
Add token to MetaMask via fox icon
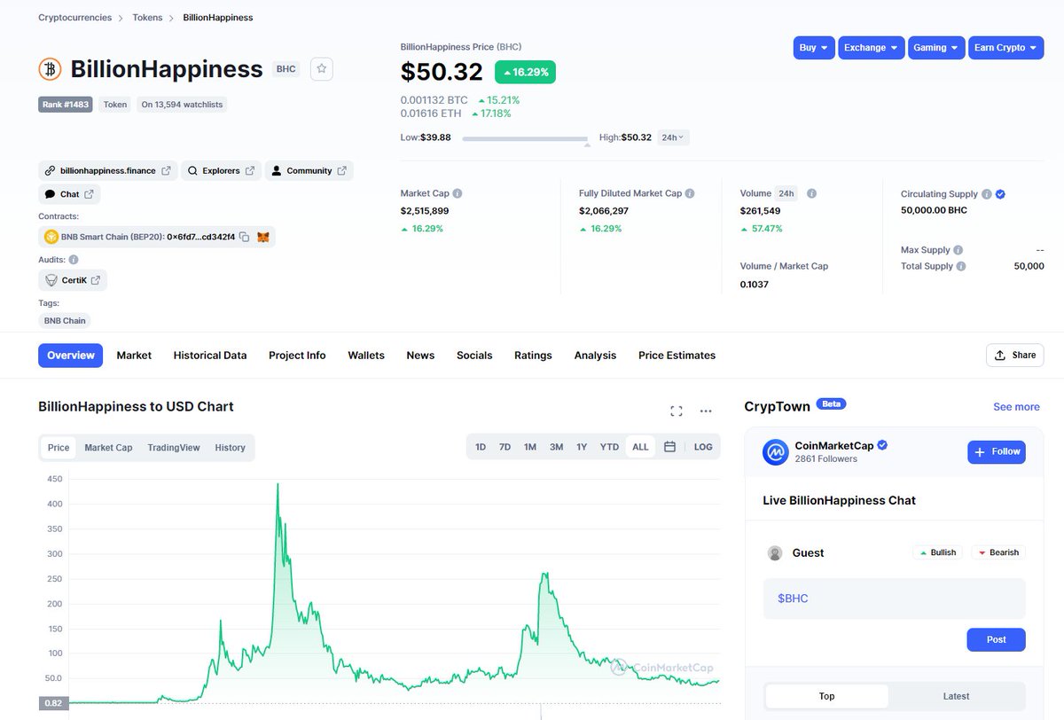pos(263,237)
